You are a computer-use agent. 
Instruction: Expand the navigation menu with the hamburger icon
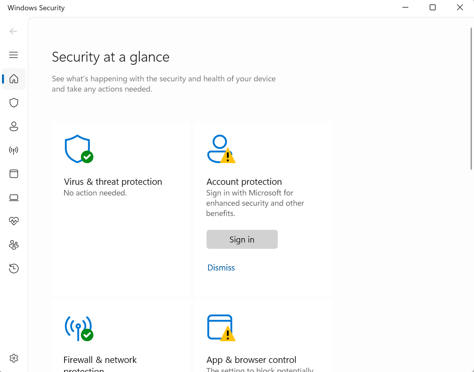(13, 55)
